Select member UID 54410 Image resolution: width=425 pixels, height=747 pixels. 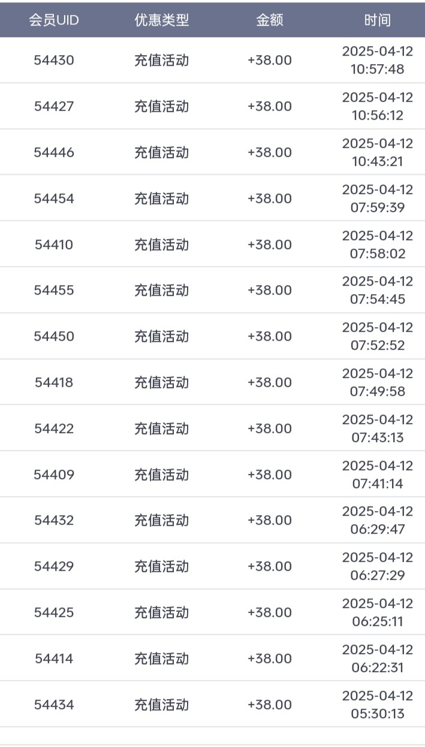54,244
